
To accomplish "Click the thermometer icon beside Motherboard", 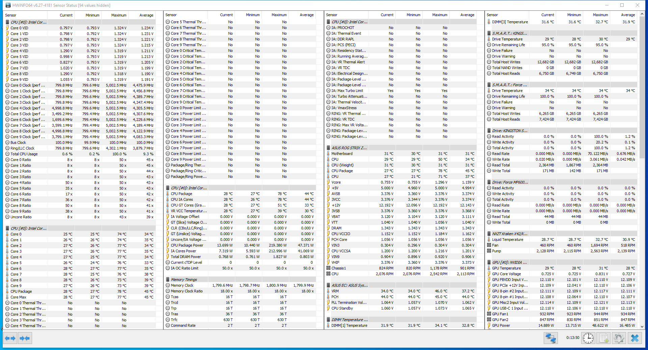I will (x=328, y=154).
